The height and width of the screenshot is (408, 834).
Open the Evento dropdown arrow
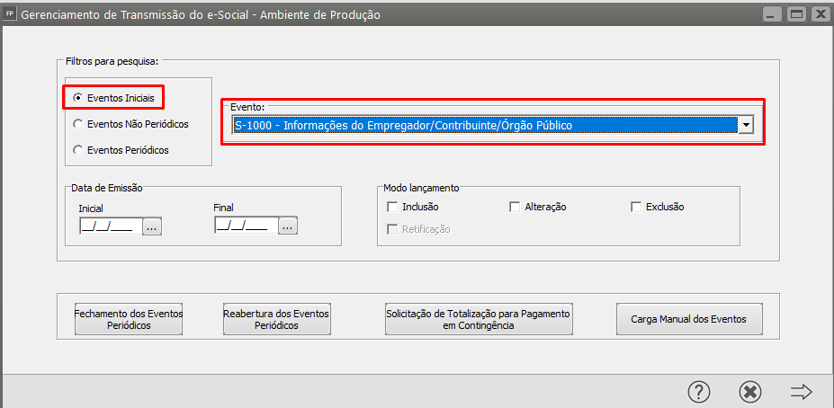[746, 126]
